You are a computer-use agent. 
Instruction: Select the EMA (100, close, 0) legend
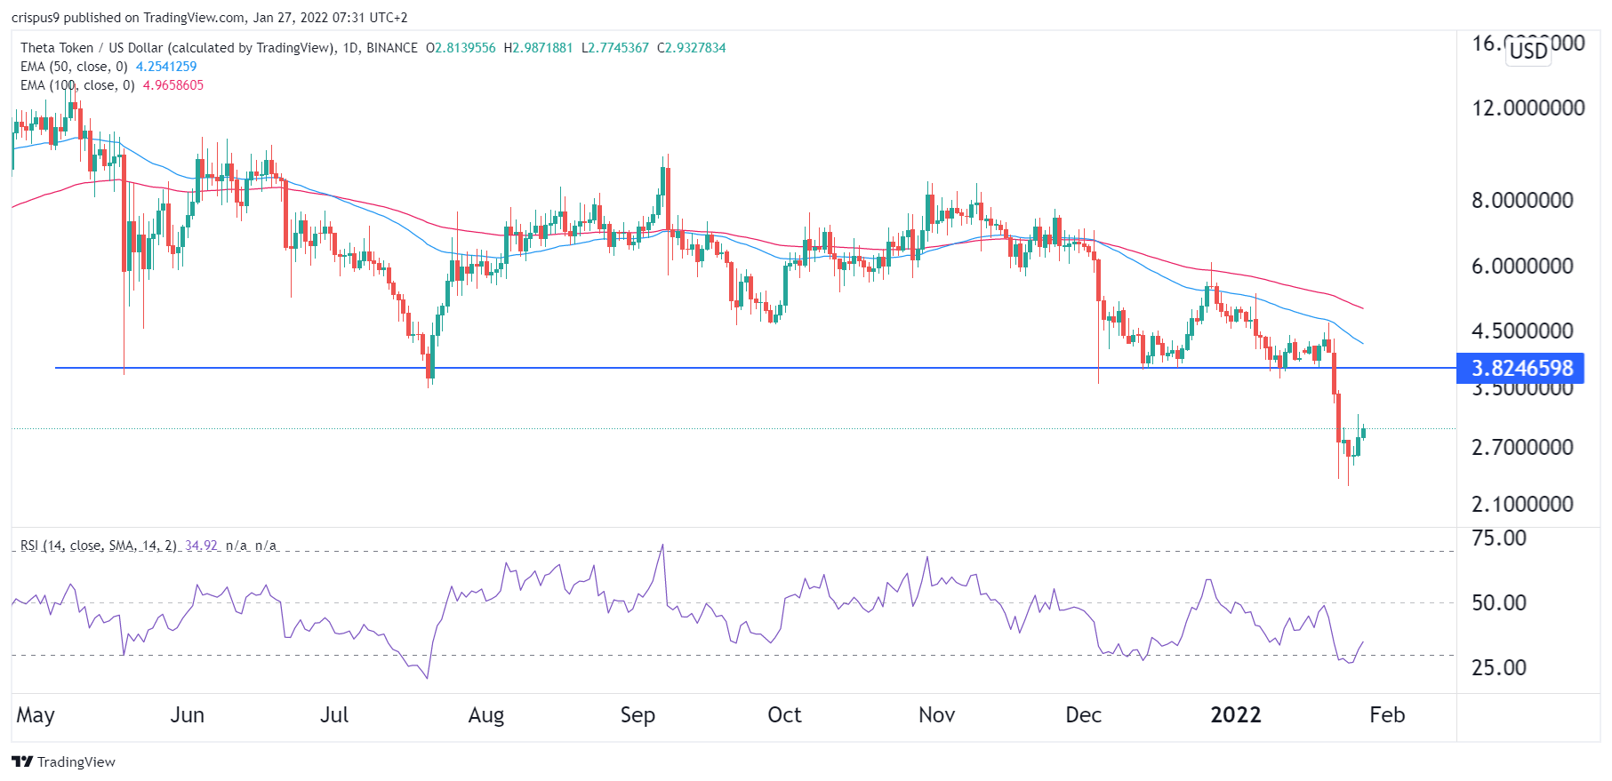click(x=77, y=85)
